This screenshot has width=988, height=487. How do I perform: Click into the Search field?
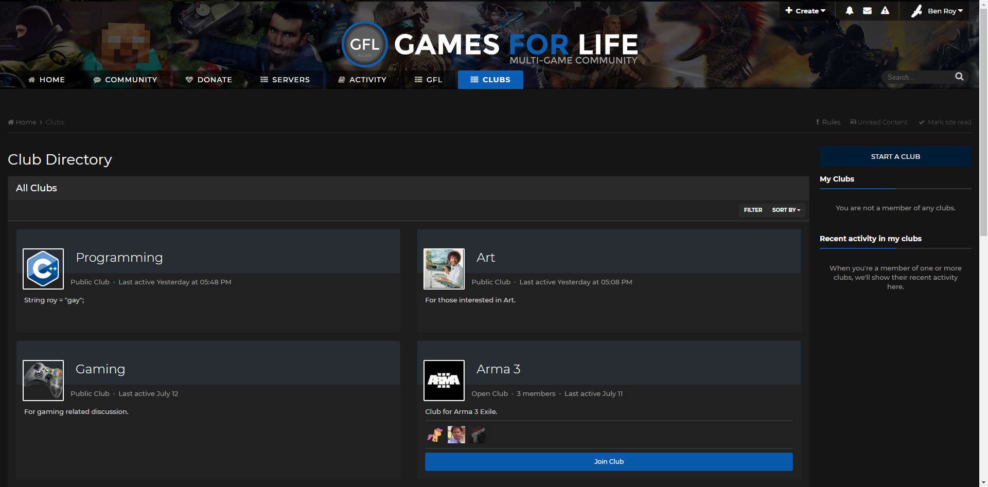click(x=917, y=78)
